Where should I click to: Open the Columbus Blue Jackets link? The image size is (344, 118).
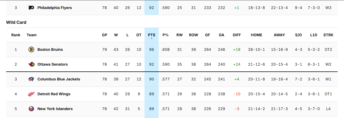[59, 79]
